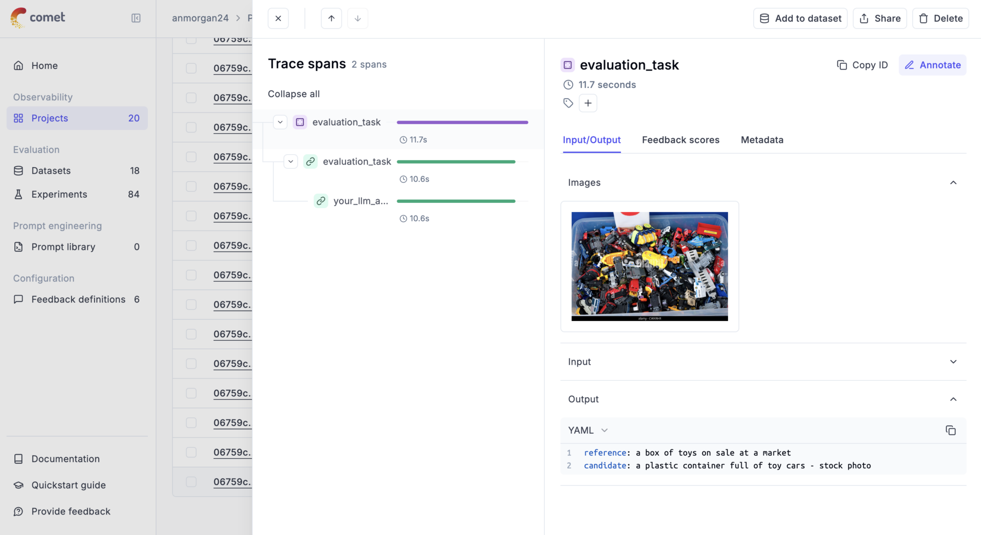Expand the Input section
981x535 pixels.
click(953, 362)
